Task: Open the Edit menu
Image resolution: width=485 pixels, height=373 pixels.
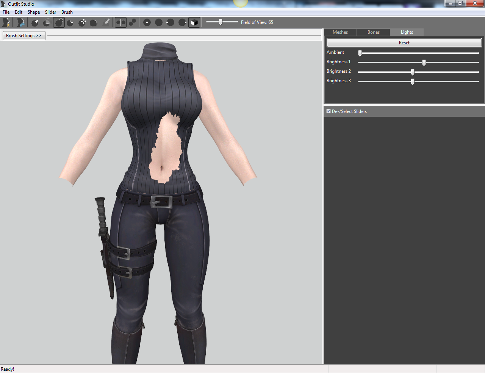Action: point(19,12)
